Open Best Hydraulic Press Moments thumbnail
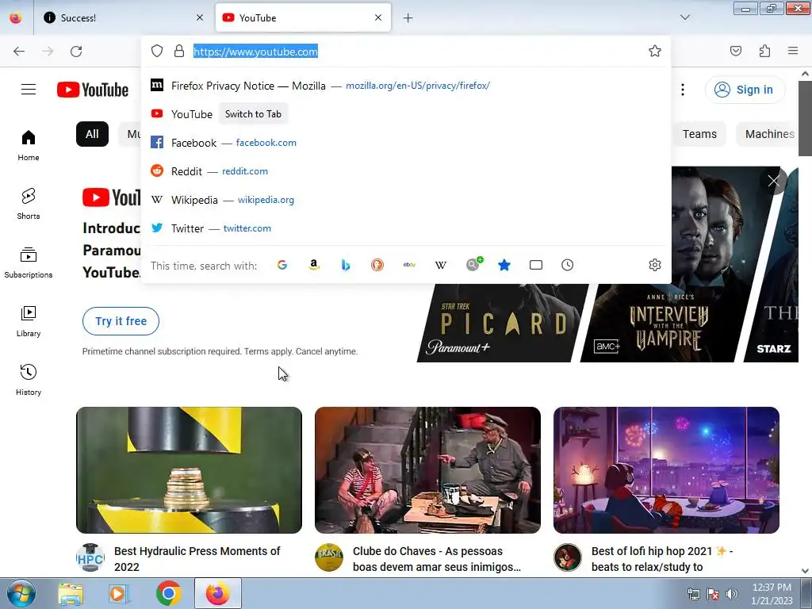The image size is (812, 609). [189, 470]
